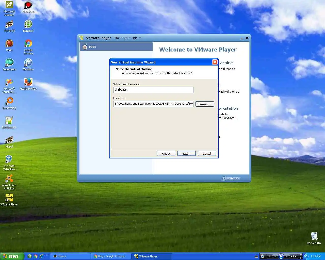The width and height of the screenshot is (325, 260).
Task: Click the taskbar clock showing 1:14 PM
Action: 316,256
